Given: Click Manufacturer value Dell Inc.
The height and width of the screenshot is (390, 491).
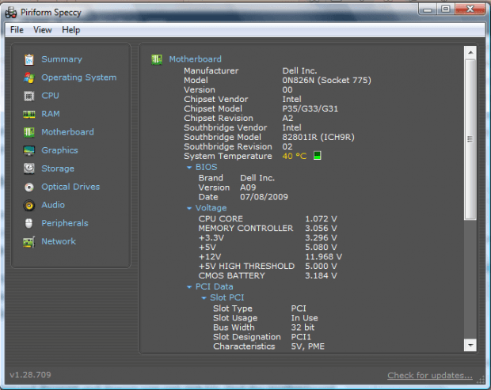Looking at the screenshot, I should (299, 70).
